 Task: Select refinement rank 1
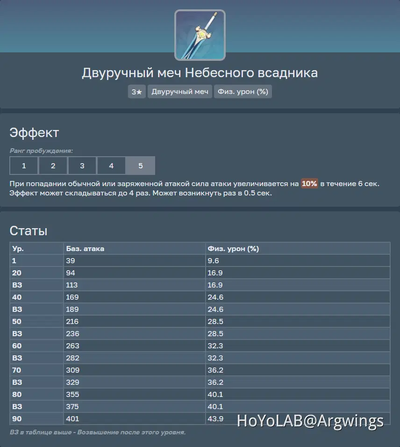(x=24, y=166)
